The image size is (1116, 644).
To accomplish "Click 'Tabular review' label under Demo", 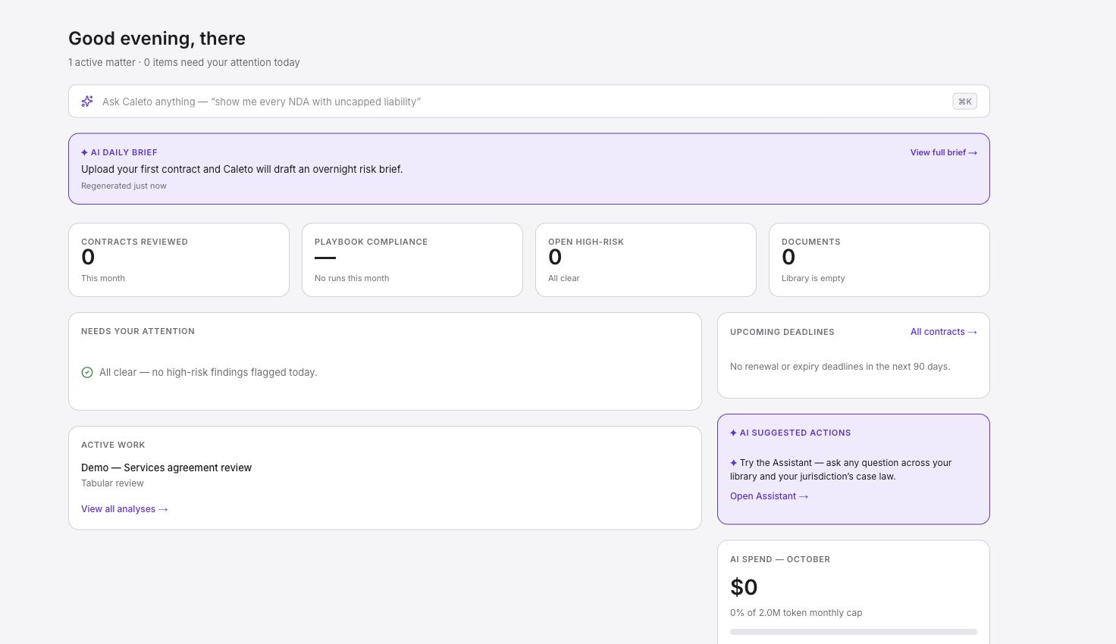I will (112, 483).
